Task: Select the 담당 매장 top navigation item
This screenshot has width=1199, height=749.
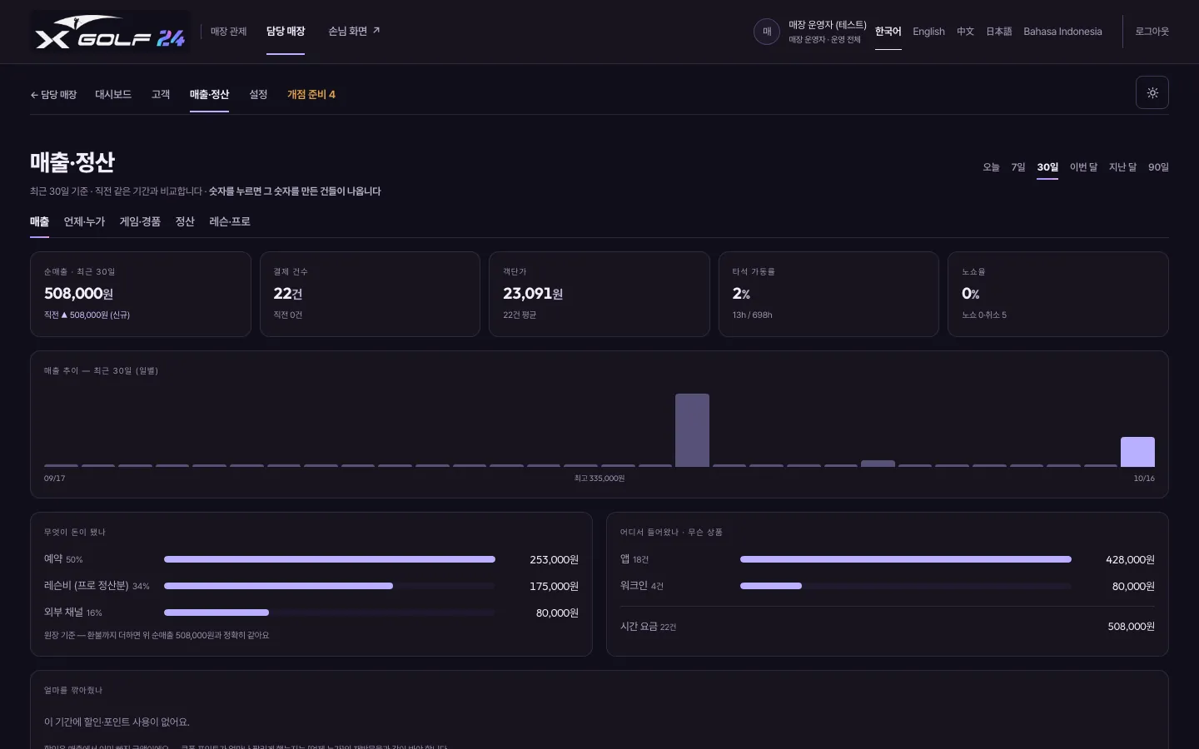Action: [286, 32]
